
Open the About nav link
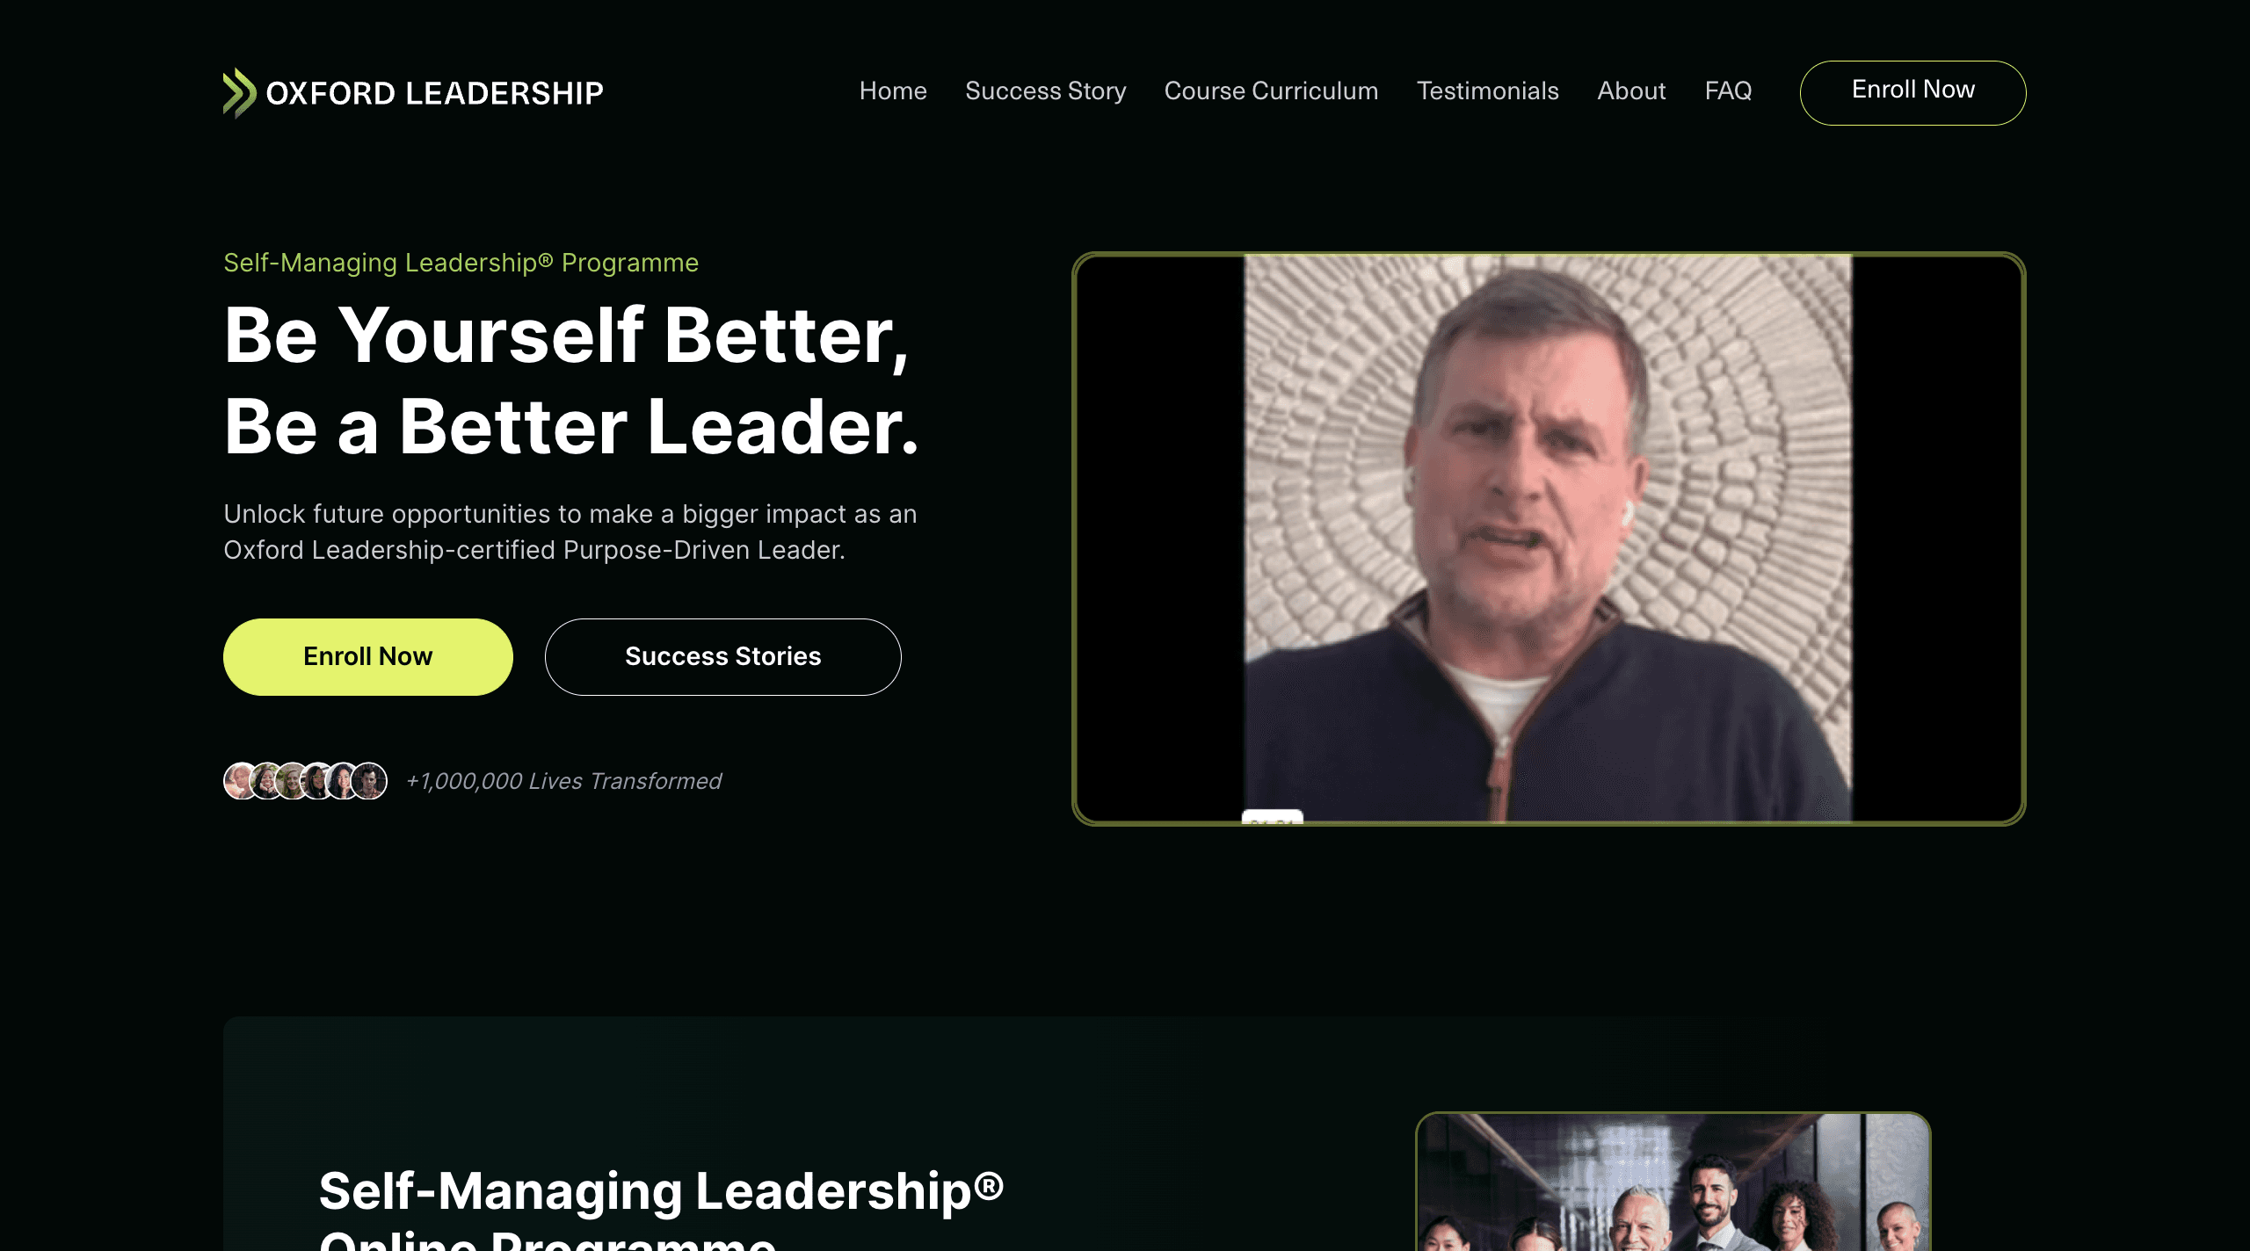pos(1631,90)
